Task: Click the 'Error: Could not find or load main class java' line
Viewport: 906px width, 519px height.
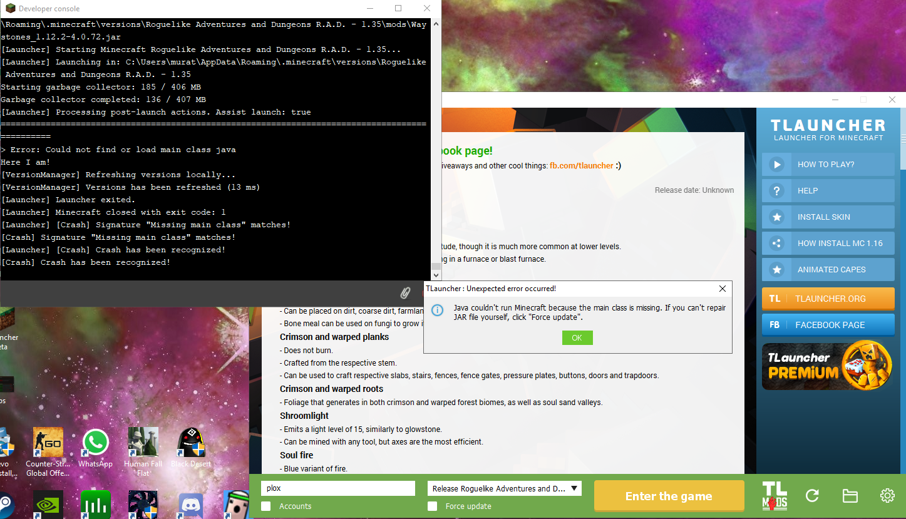Action: [118, 150]
